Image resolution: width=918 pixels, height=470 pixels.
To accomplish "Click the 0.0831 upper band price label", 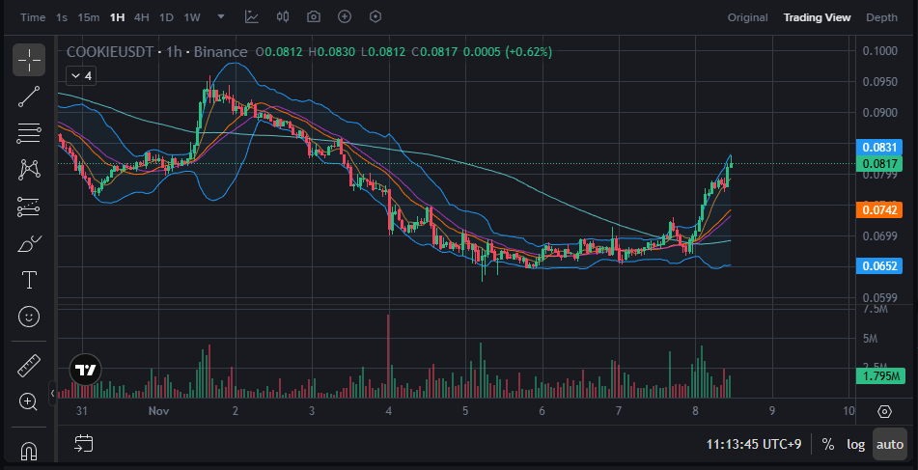I will [878, 148].
